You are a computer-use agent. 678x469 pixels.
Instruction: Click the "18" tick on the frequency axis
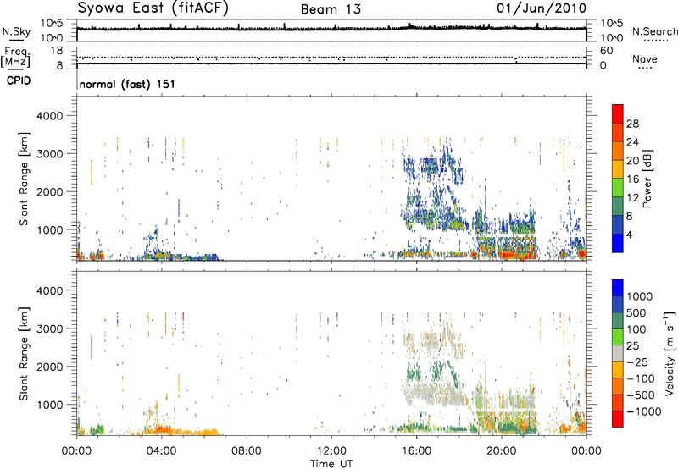tap(56, 51)
